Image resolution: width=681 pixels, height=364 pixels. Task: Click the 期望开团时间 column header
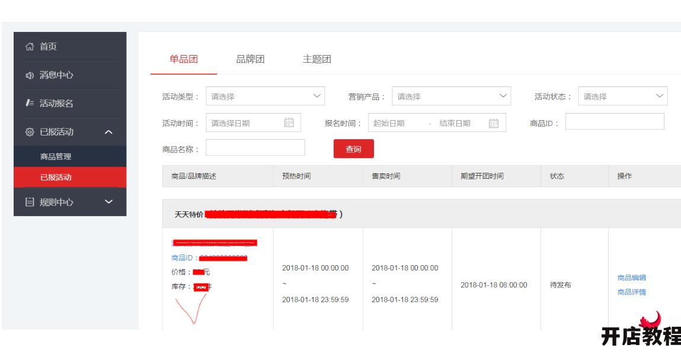tap(482, 176)
